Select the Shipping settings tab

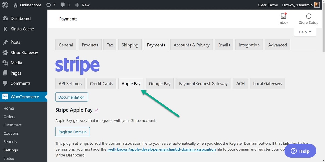tap(130, 45)
